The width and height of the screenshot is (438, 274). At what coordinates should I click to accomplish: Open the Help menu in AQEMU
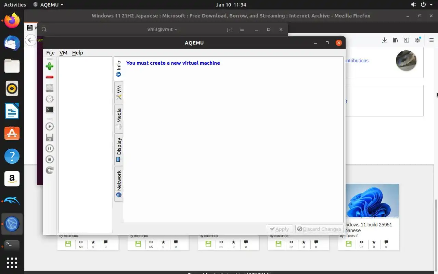pos(78,53)
